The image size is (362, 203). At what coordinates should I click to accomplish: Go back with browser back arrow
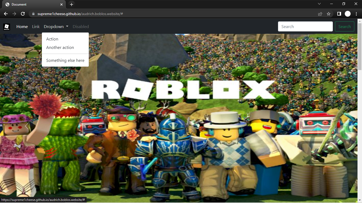coord(6,14)
